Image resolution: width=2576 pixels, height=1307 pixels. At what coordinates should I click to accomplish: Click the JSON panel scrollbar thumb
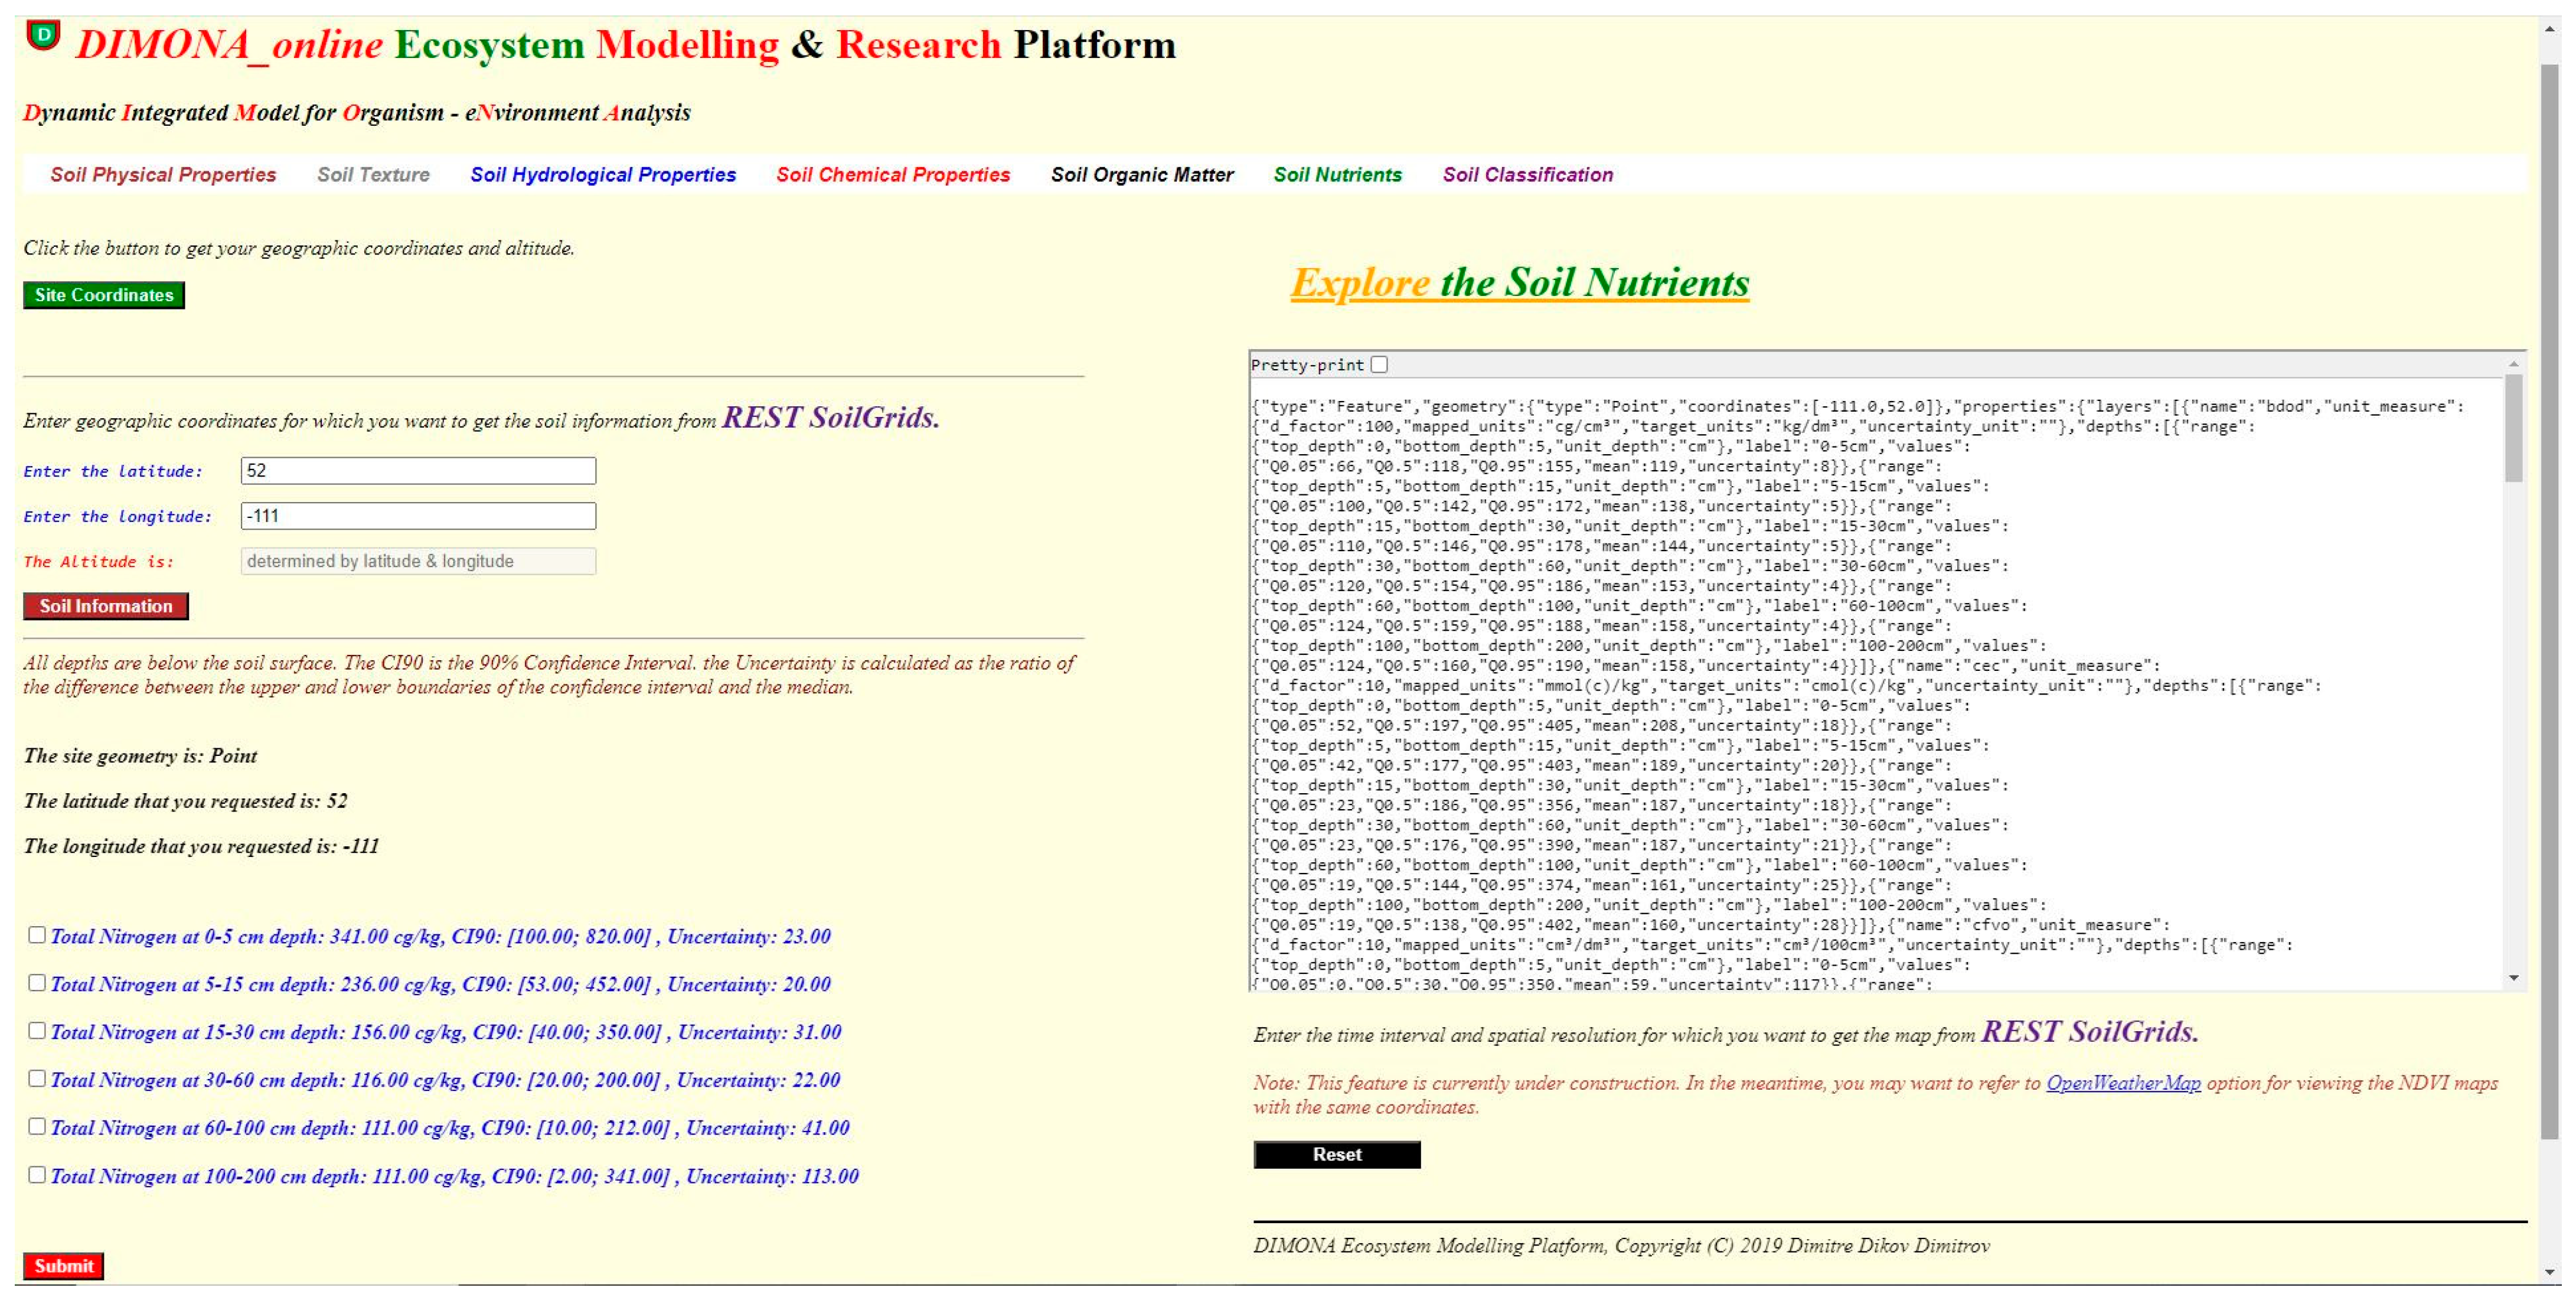coord(2514,429)
